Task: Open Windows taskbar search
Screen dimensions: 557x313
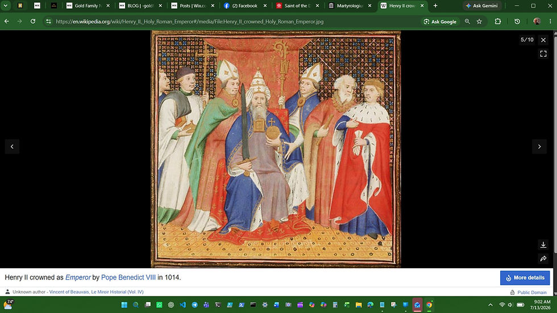Action: 136,305
